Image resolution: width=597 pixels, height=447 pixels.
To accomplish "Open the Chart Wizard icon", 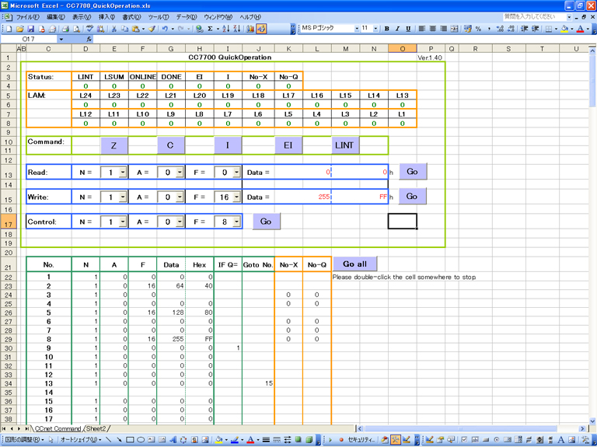I will [x=250, y=29].
